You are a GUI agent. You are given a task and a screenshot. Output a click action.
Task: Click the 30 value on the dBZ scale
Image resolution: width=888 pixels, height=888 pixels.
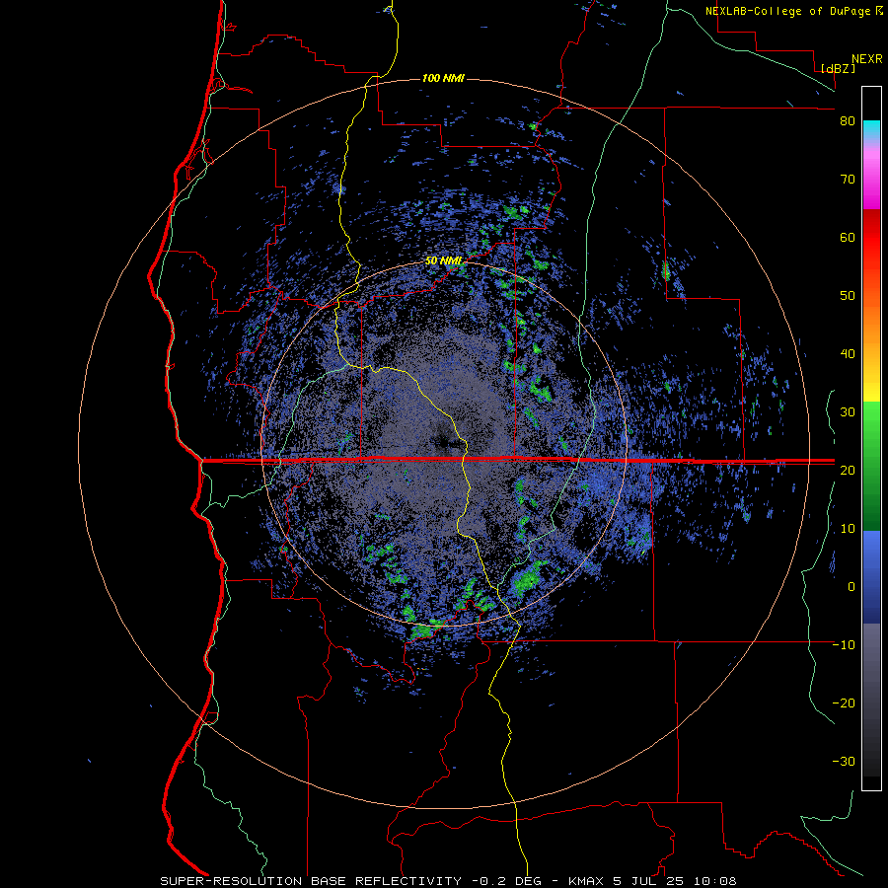pos(848,412)
